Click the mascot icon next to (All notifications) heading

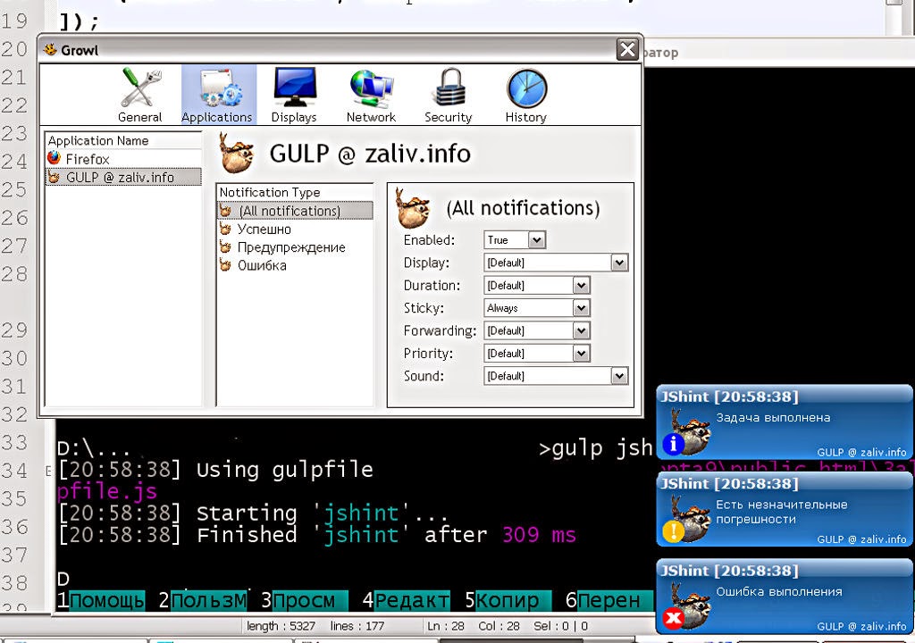tap(413, 207)
